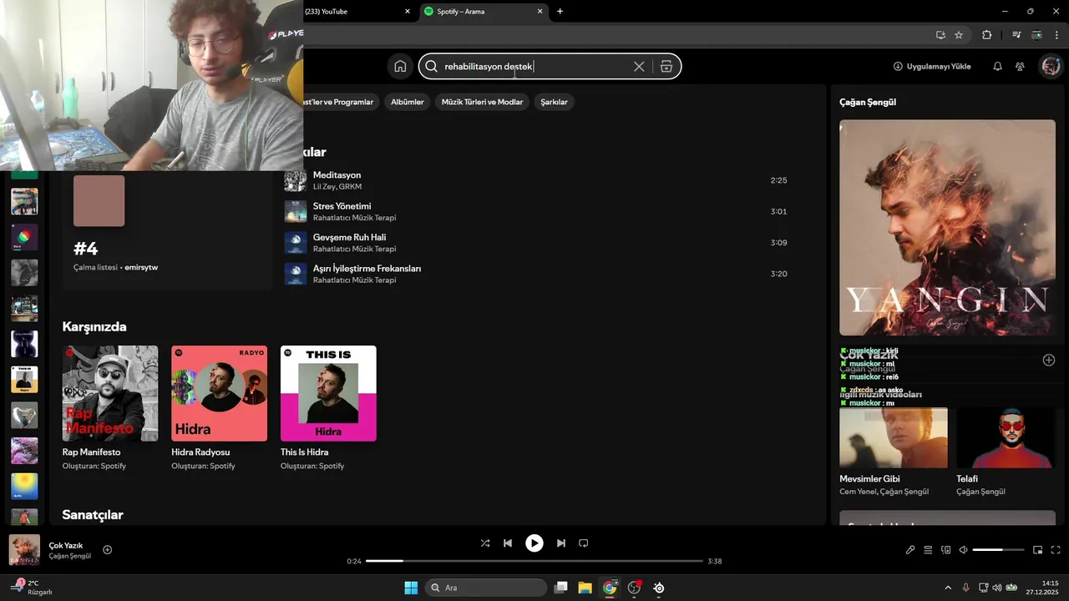Open Lil Zey, GRKM artist link
The width and height of the screenshot is (1069, 601).
337,187
